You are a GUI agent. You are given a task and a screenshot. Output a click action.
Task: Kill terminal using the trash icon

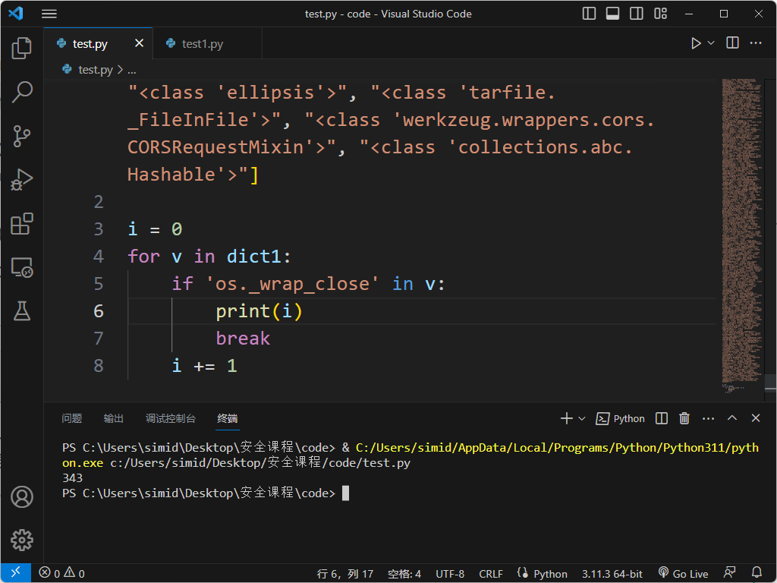click(x=684, y=418)
